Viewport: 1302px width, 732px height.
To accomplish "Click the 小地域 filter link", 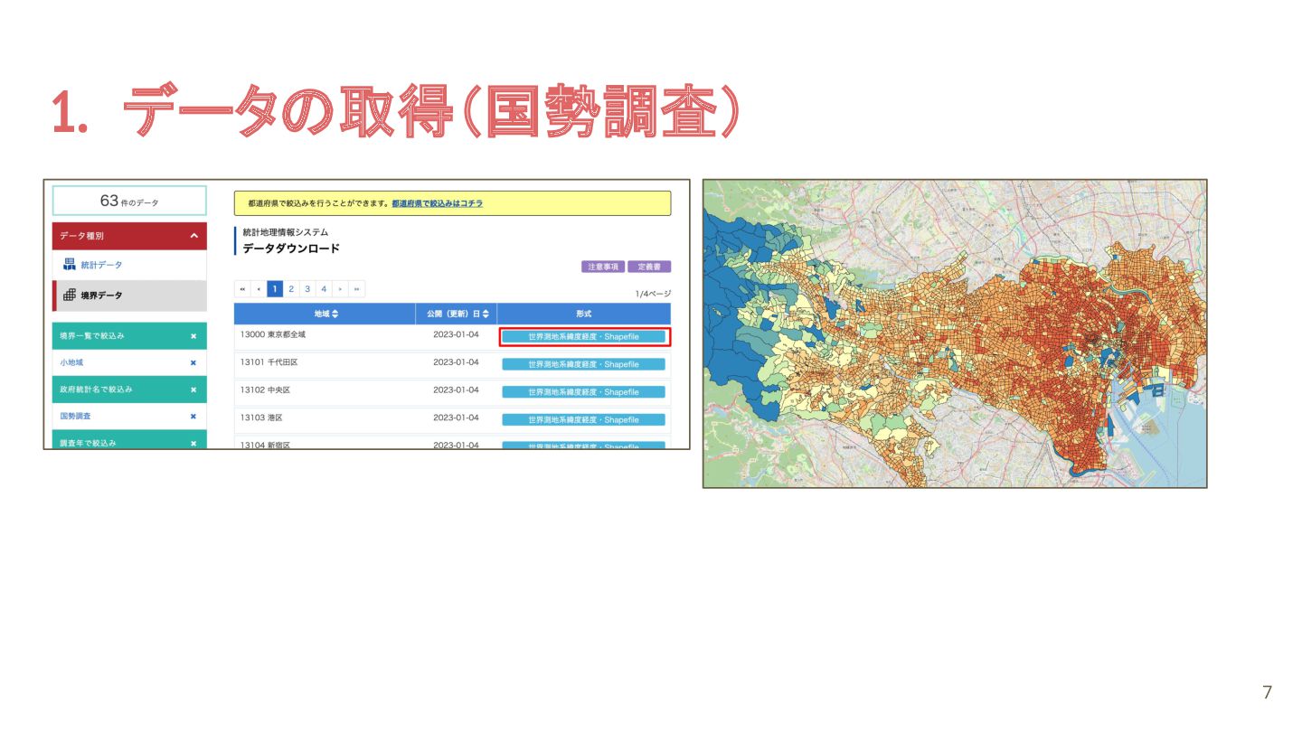I will click(71, 362).
